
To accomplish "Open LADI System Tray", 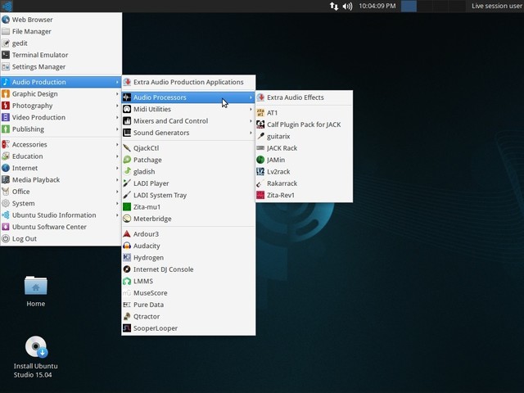I will coord(188,195).
